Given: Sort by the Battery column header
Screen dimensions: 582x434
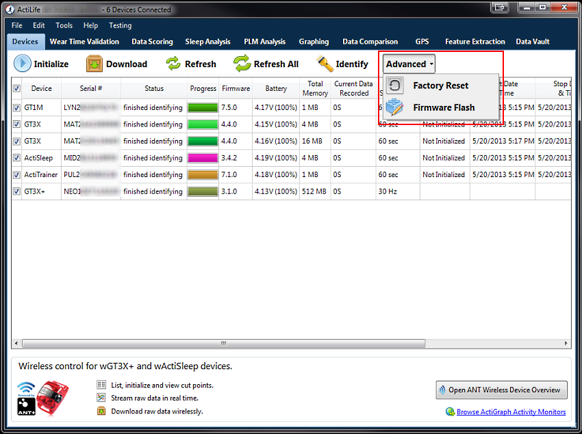Looking at the screenshot, I should coord(276,88).
